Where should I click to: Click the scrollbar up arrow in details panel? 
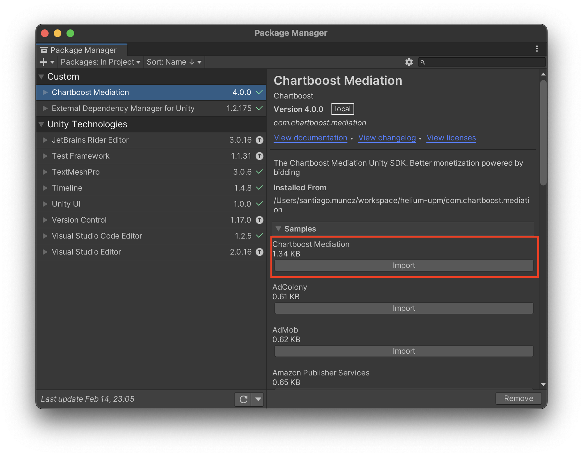point(543,74)
